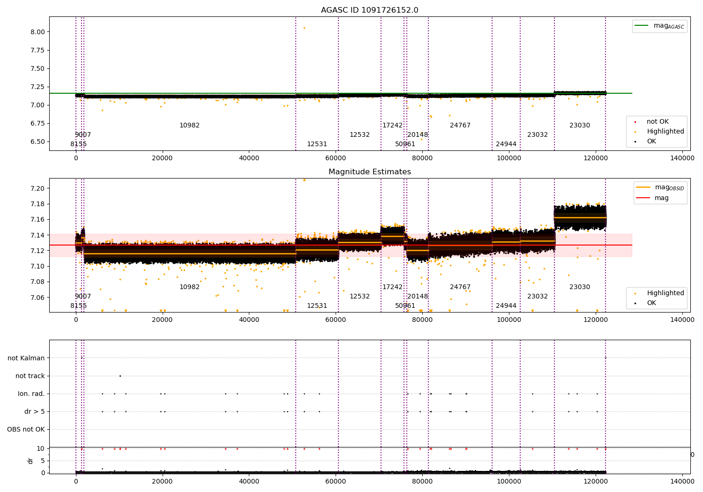This screenshot has height=492, width=703.
Task: Click the title 'AGASC ID 1091726152.0'
Action: (x=369, y=10)
